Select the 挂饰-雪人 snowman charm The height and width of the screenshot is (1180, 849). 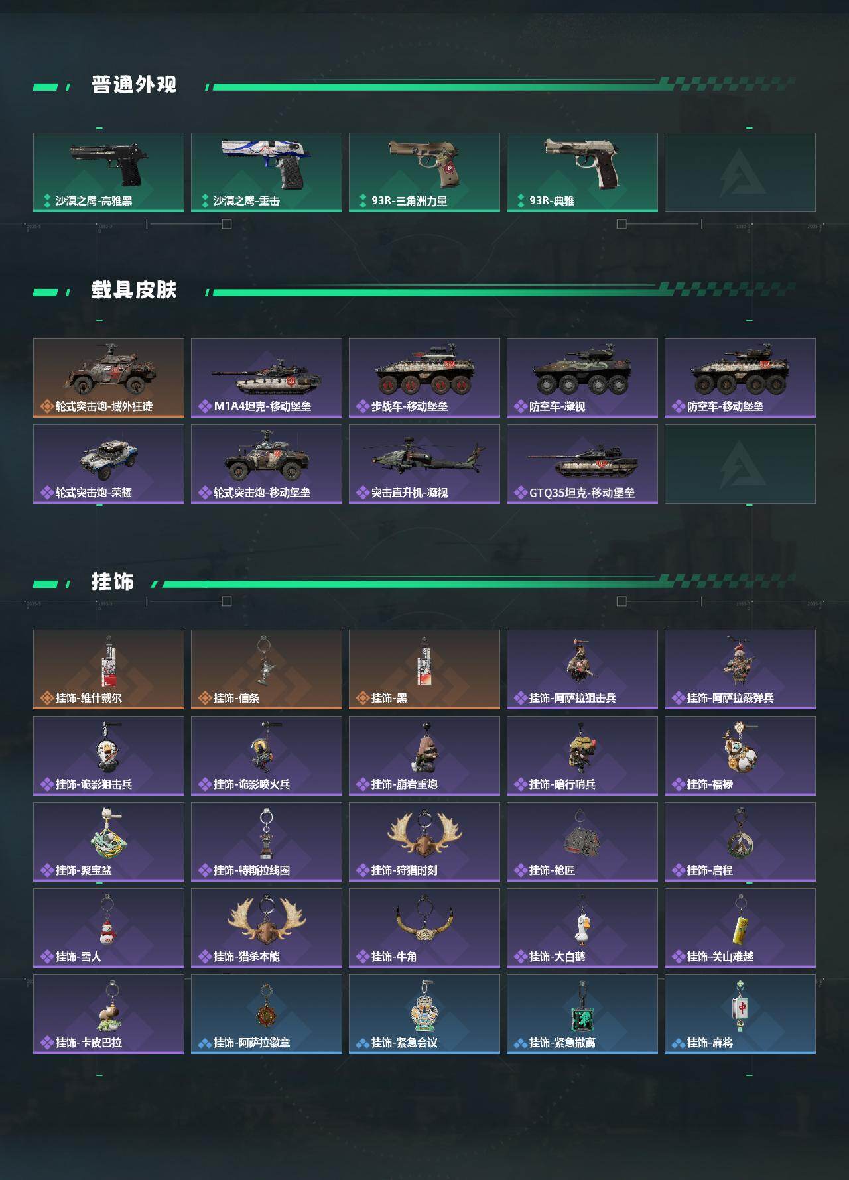tap(109, 928)
